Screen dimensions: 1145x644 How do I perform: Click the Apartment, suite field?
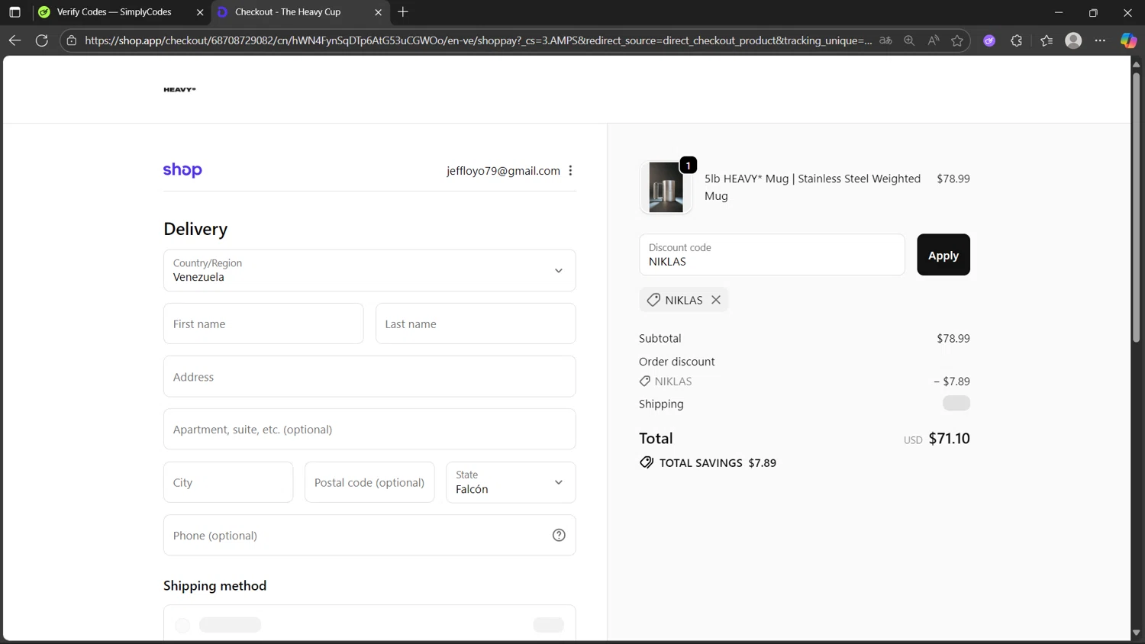[x=369, y=429]
